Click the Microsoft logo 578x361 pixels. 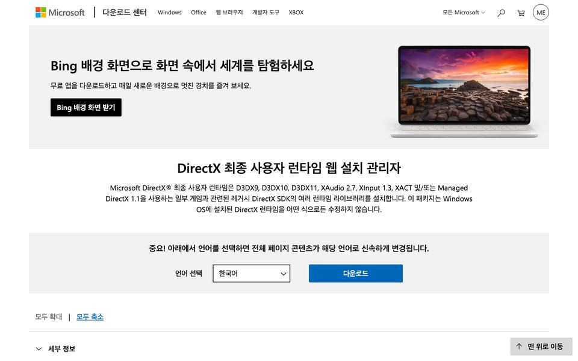(60, 13)
